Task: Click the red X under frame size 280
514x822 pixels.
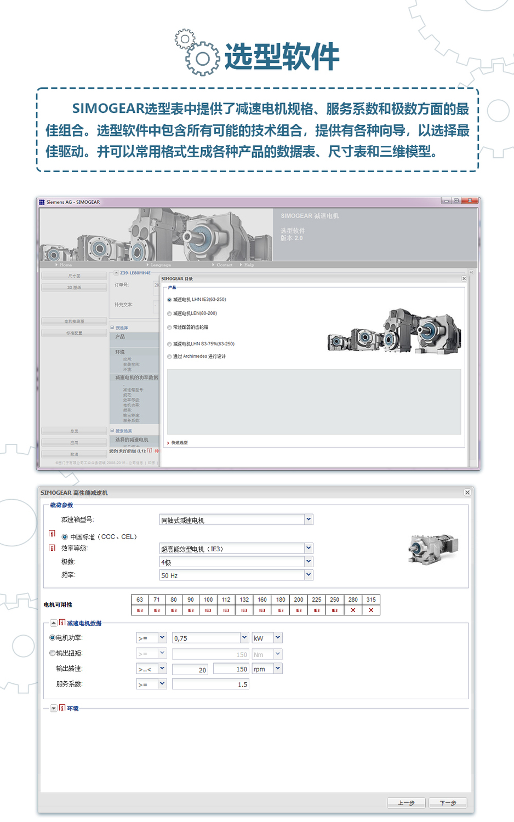Action: (353, 610)
